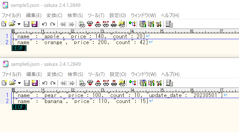
Task: Click Redo arrow in sample5.json window
Action: click(53, 24)
